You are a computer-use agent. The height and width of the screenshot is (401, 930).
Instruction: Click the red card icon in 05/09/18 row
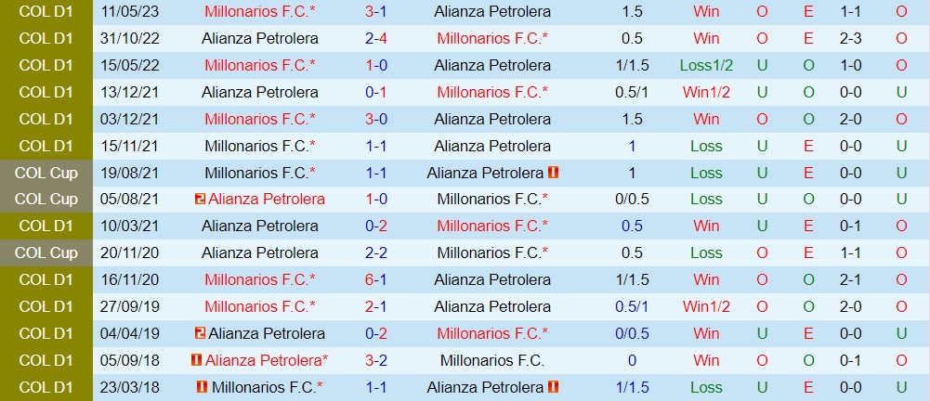point(196,360)
